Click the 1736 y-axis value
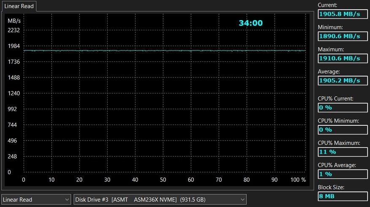The height and width of the screenshot is (207, 370). tap(14, 61)
